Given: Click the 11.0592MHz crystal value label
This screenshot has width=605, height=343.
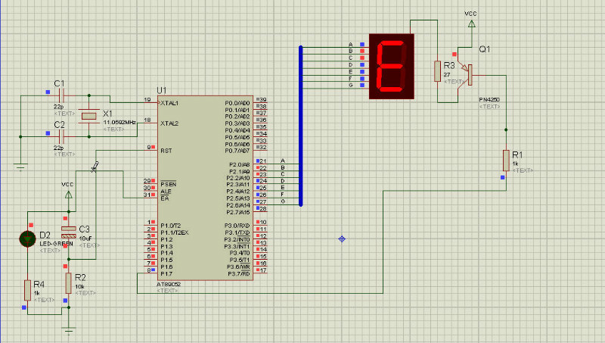Looking at the screenshot, I should click(x=119, y=122).
